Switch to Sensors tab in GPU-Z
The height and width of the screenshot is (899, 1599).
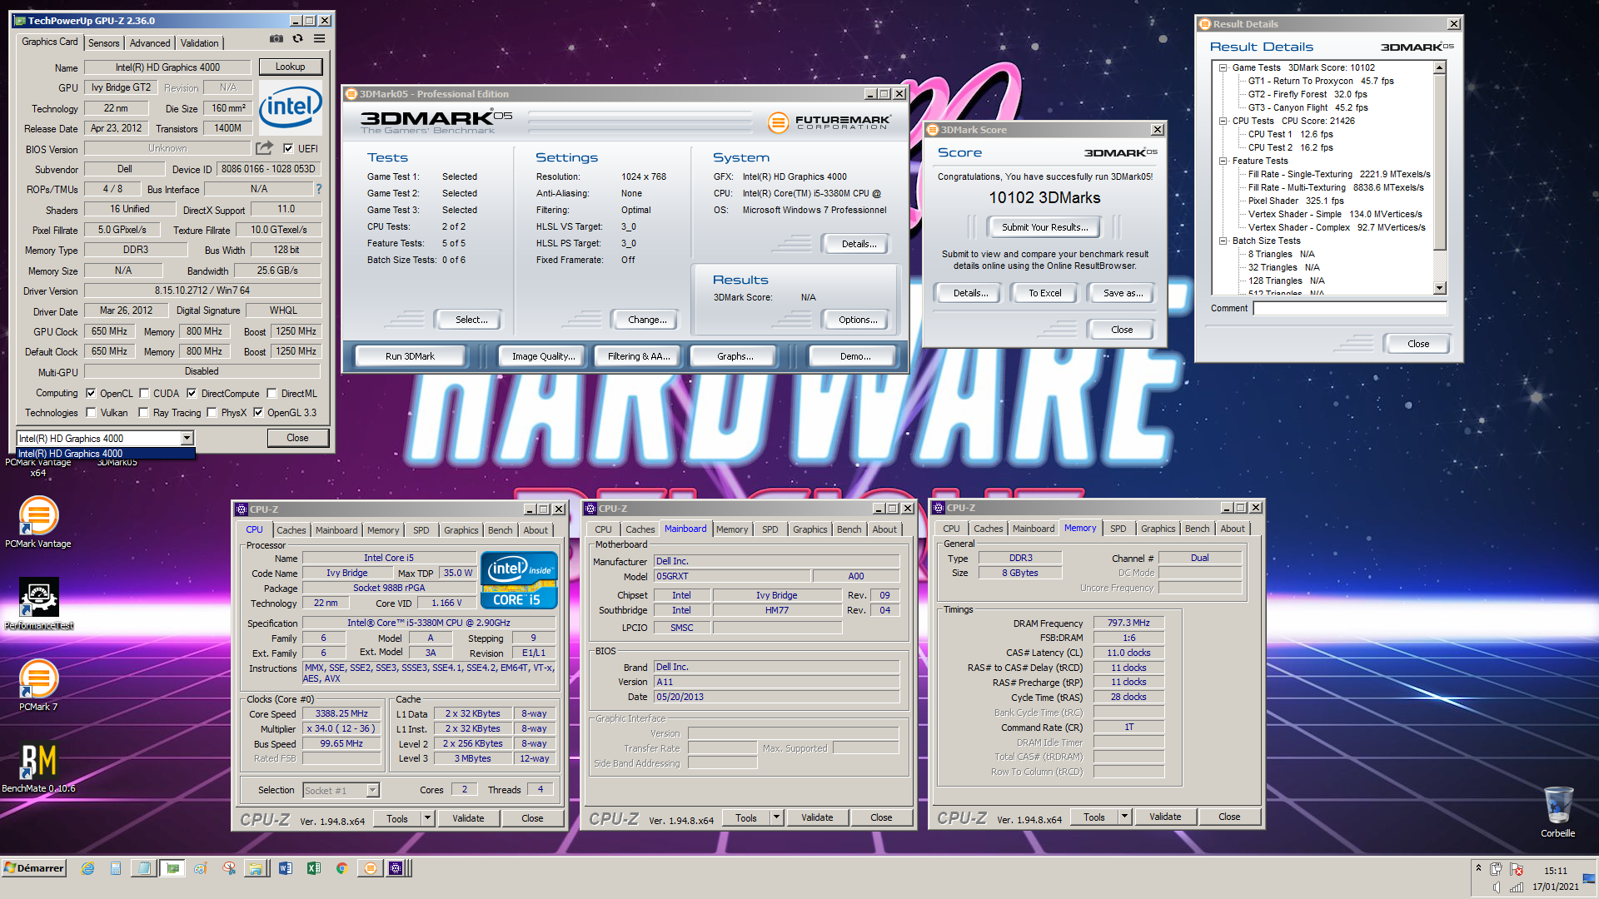104,43
